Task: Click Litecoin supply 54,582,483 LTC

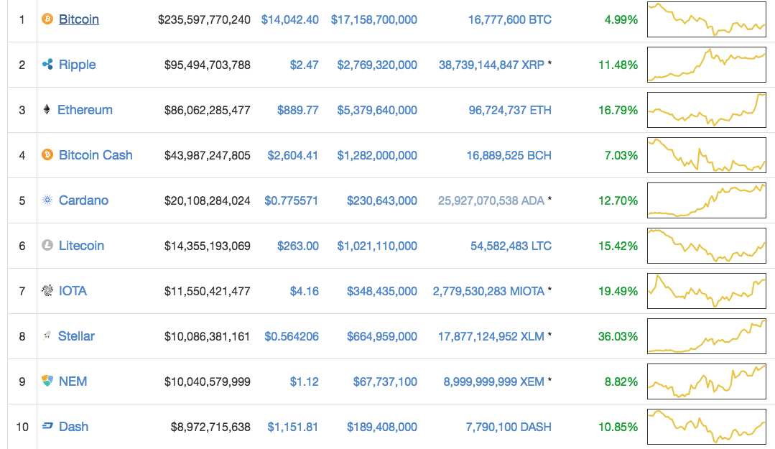Action: (511, 246)
